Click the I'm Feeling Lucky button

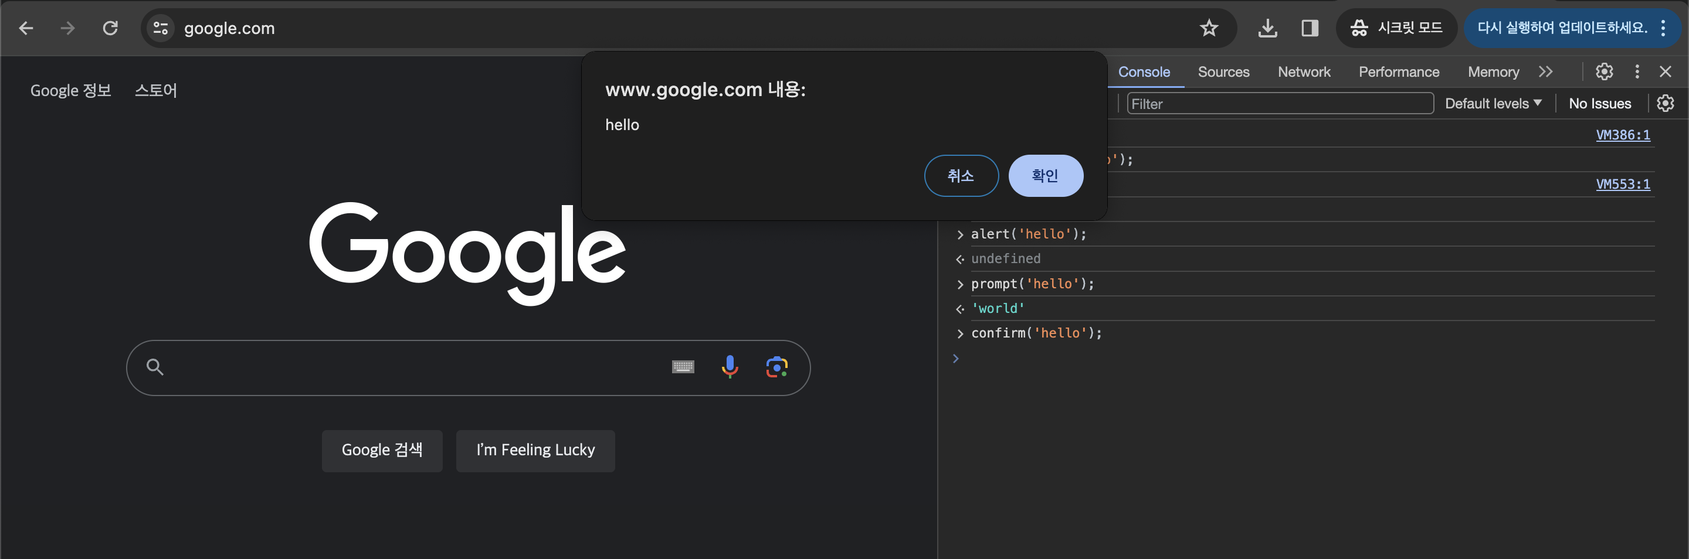point(535,450)
